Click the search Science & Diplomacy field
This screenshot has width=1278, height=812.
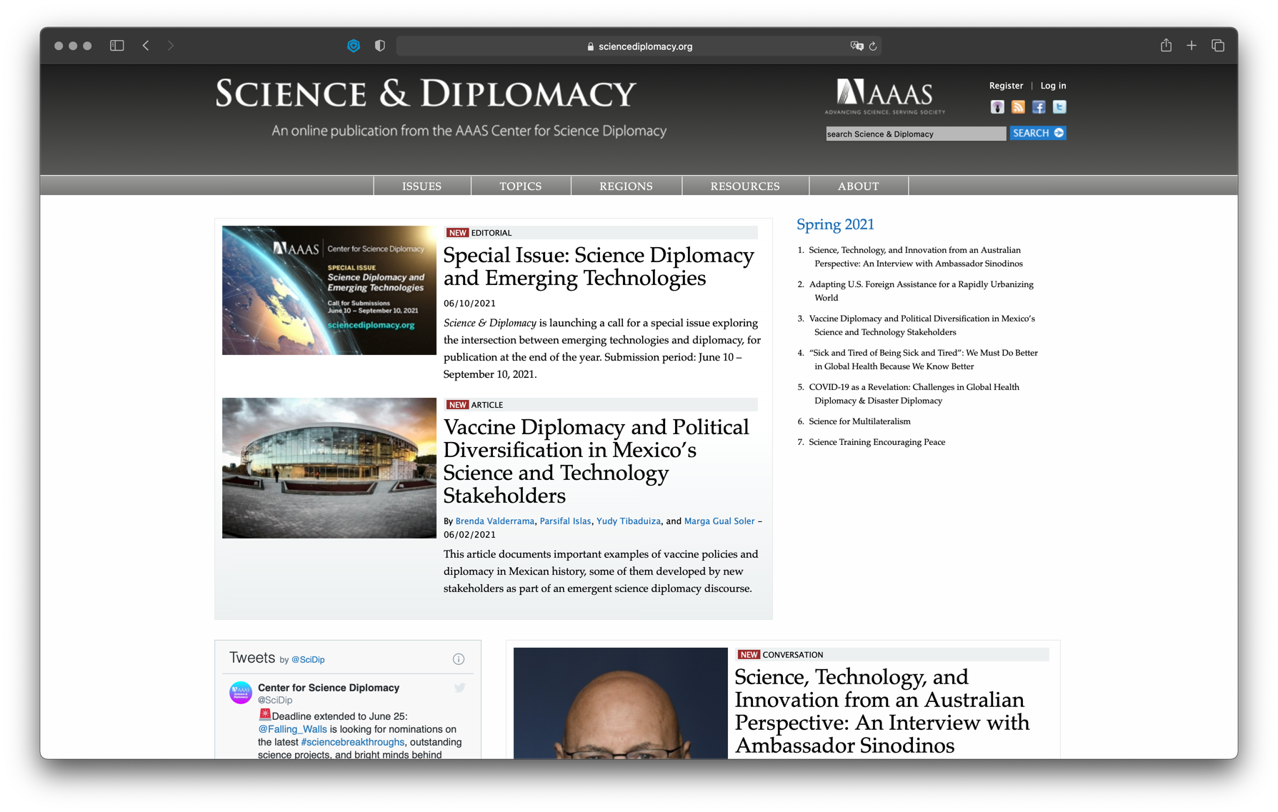pos(915,134)
